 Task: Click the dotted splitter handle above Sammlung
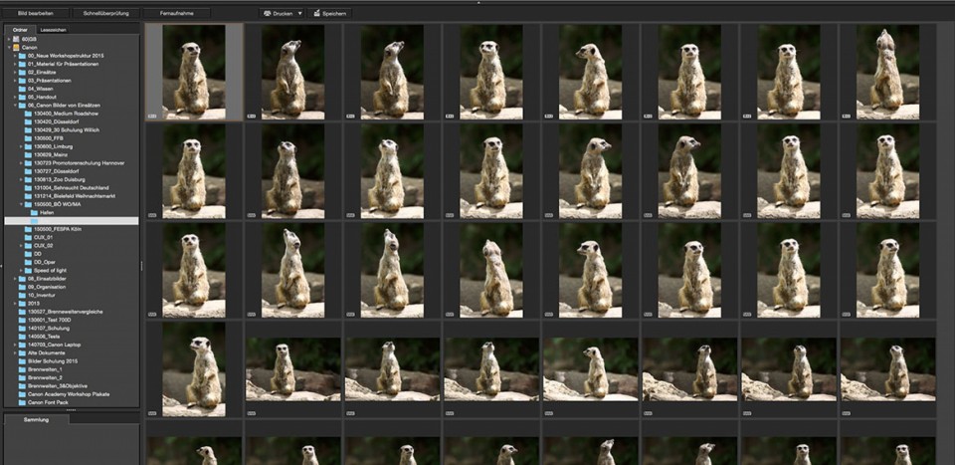click(72, 410)
